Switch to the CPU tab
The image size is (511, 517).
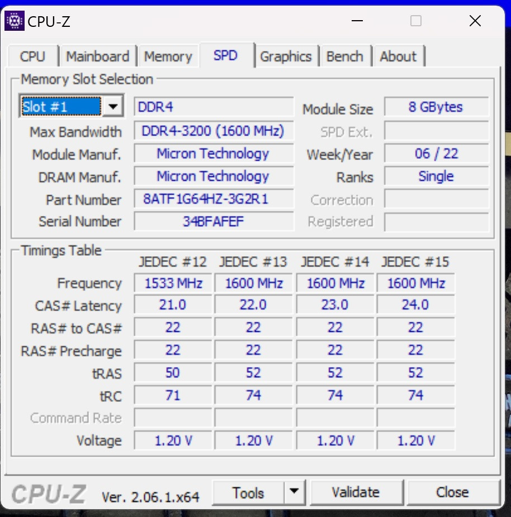pos(32,57)
